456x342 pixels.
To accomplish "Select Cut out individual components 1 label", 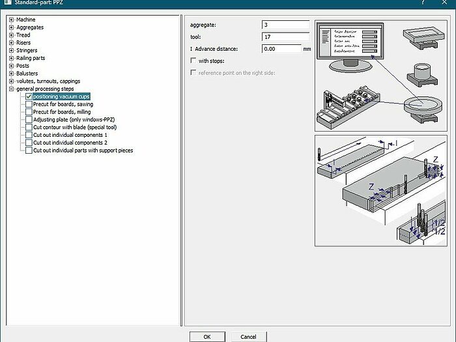I will click(70, 135).
